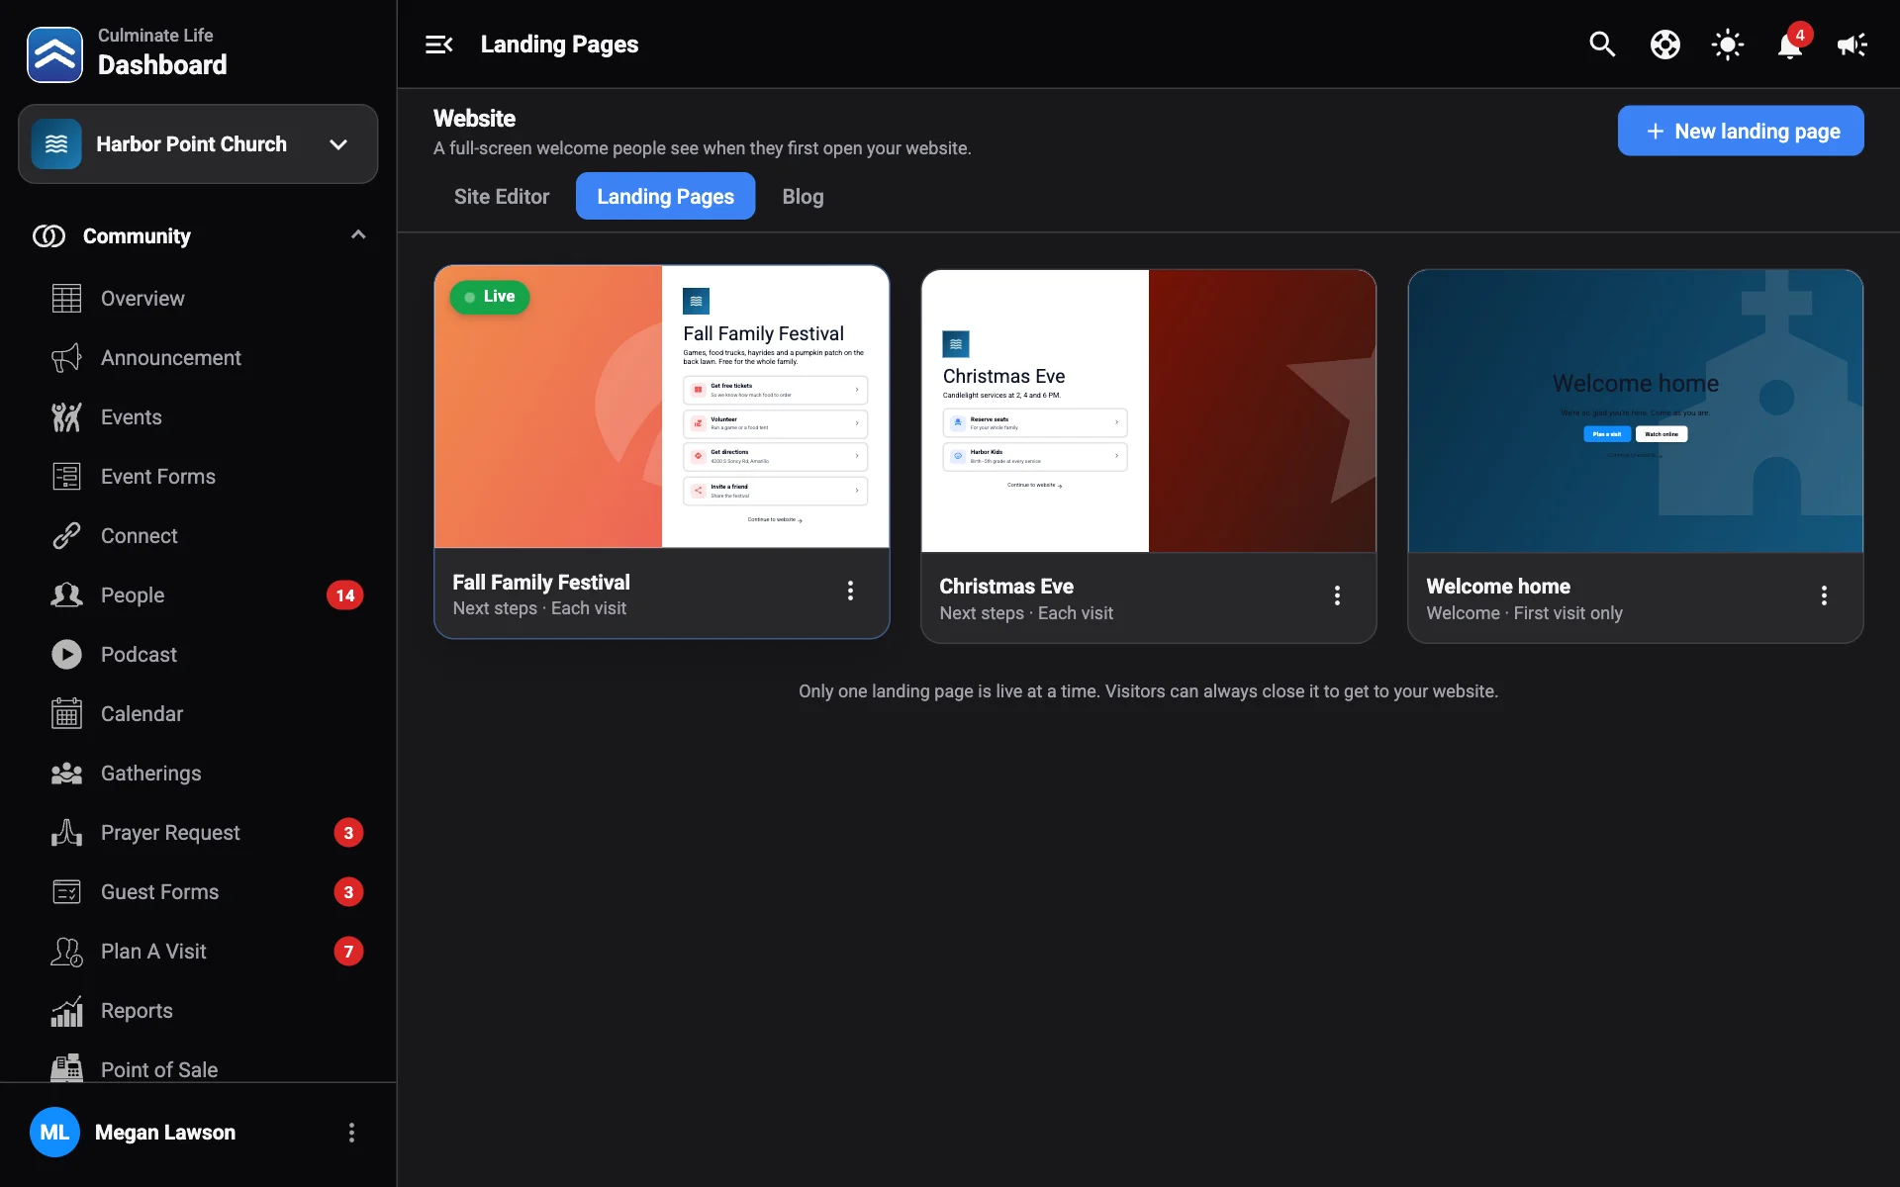Screen dimensions: 1900x1187
Task: Click the Events icon in sidebar
Action: 66,417
